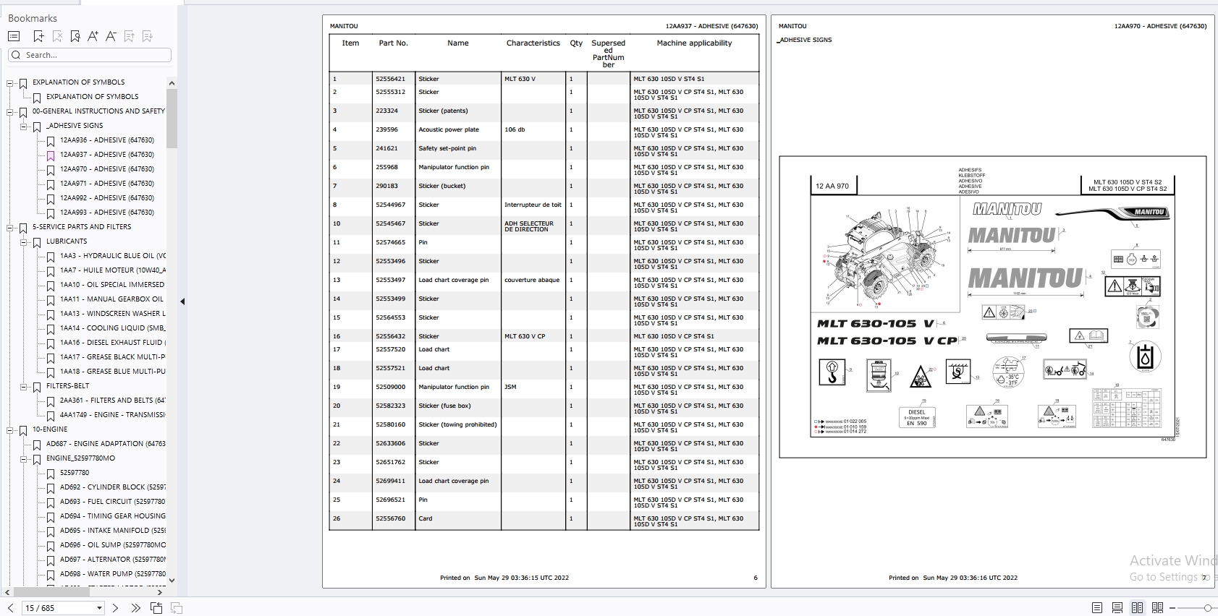Add a new bookmark with the plus icon
Image resolution: width=1218 pixels, height=616 pixels.
pyautogui.click(x=38, y=36)
